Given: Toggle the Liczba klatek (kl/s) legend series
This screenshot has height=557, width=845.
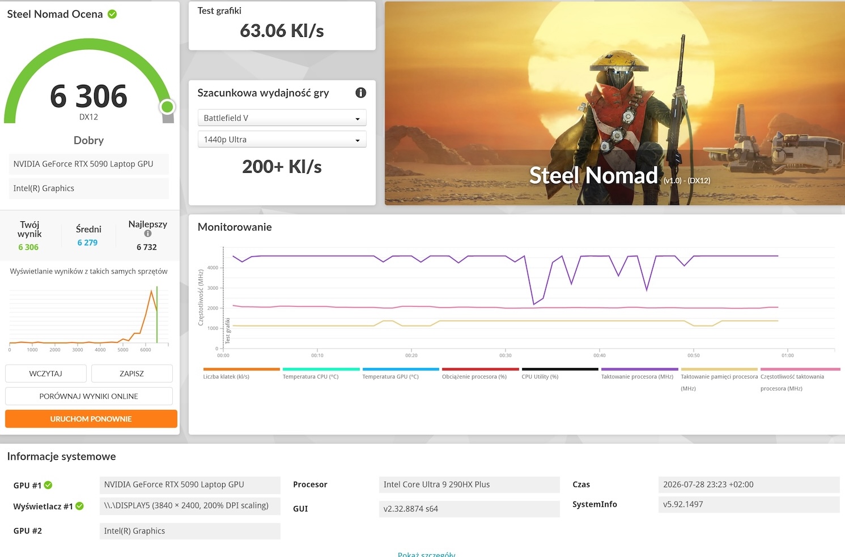Looking at the screenshot, I should (x=241, y=374).
